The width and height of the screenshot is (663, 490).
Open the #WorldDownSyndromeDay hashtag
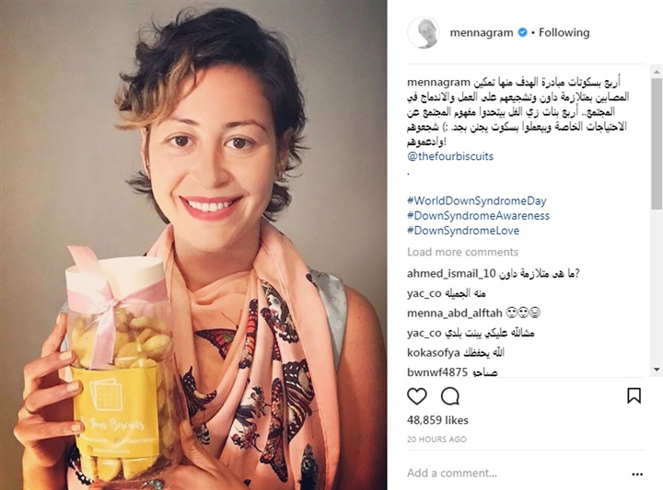[x=477, y=200]
